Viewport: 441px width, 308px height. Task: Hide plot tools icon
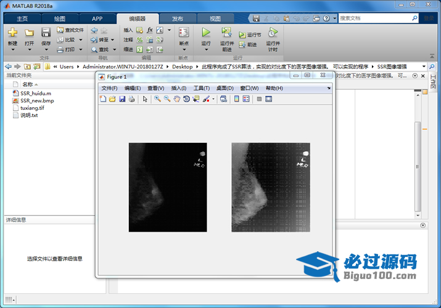tap(259, 99)
